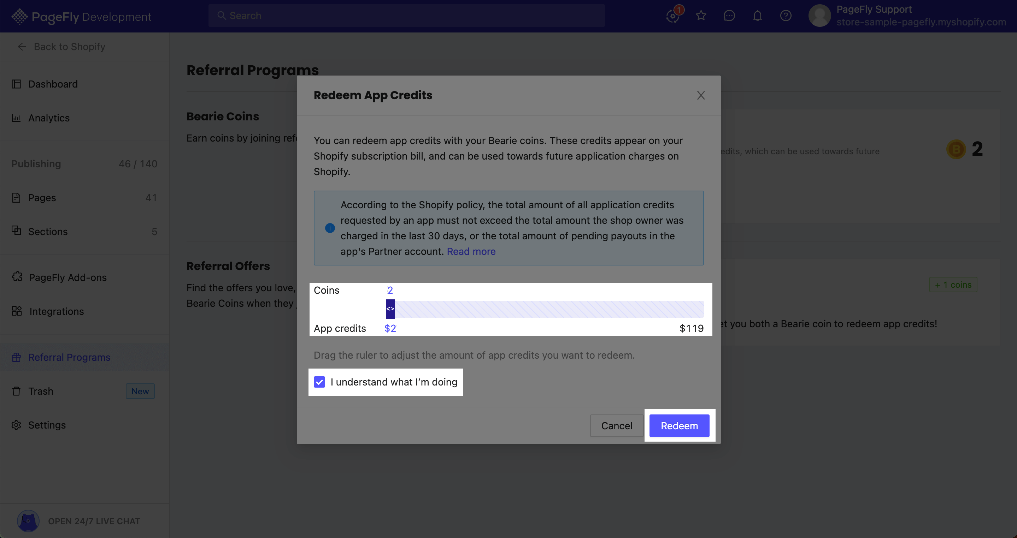Click the Sections icon in sidebar
The height and width of the screenshot is (538, 1017).
(16, 231)
